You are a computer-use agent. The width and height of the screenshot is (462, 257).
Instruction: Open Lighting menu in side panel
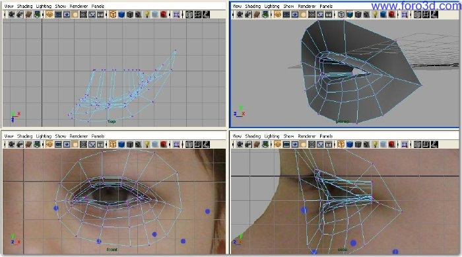272,136
